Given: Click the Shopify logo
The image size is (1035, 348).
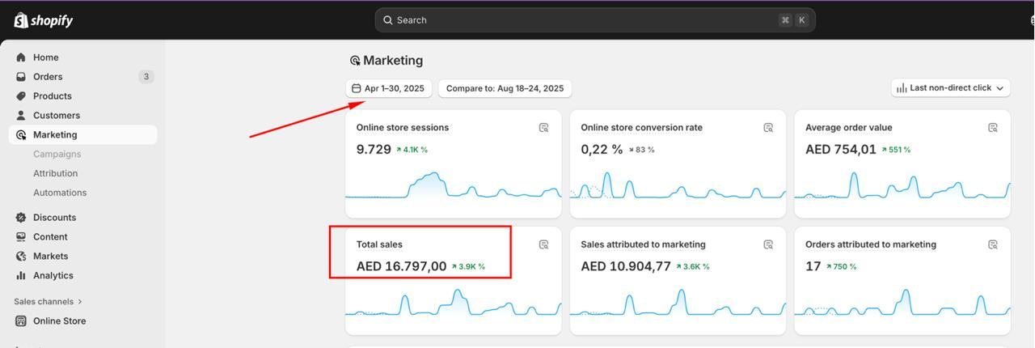Looking at the screenshot, I should [x=44, y=20].
